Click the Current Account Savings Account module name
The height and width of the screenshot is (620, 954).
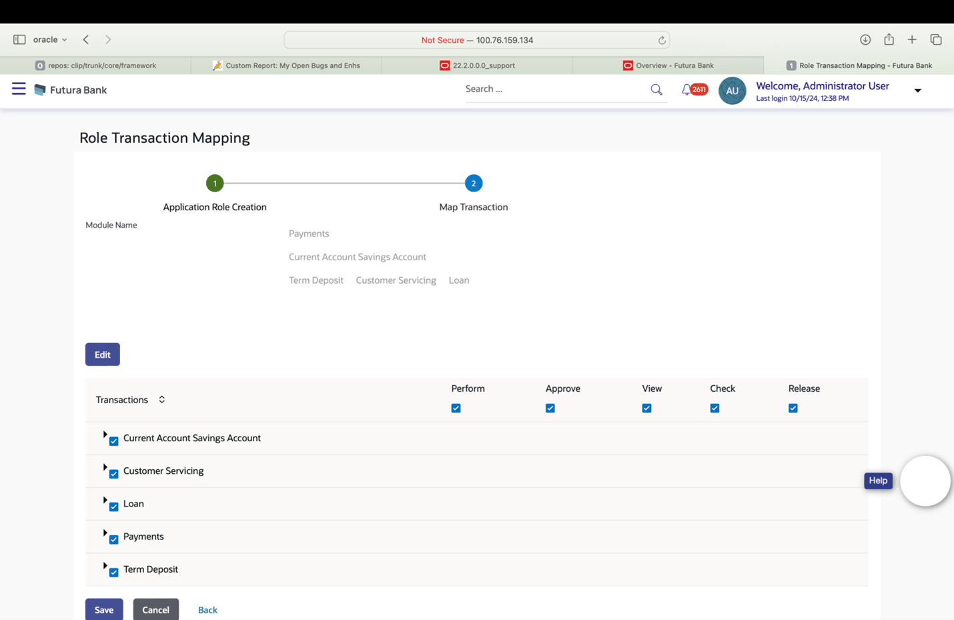[x=358, y=257]
